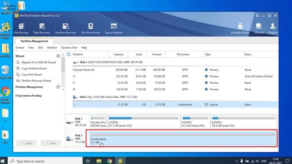The width and height of the screenshot is (292, 164).
Task: Open File Explorer from the taskbar
Action: click(x=99, y=161)
